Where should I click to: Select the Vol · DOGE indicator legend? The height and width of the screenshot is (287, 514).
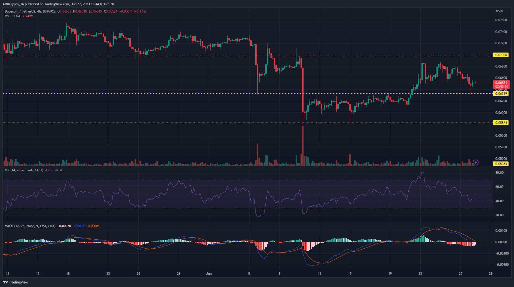[x=19, y=16]
